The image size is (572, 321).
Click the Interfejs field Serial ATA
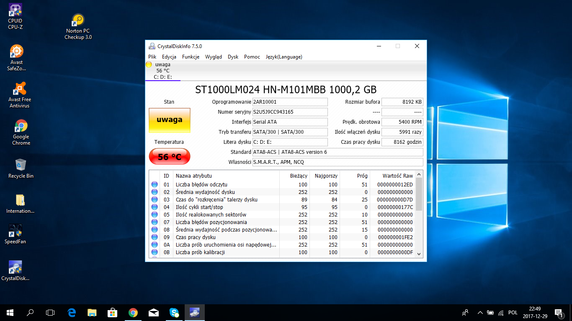tap(290, 122)
